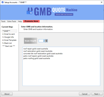
Task: Click the line 'roof restoration gold coast Australia'
Action: coord(38,51)
